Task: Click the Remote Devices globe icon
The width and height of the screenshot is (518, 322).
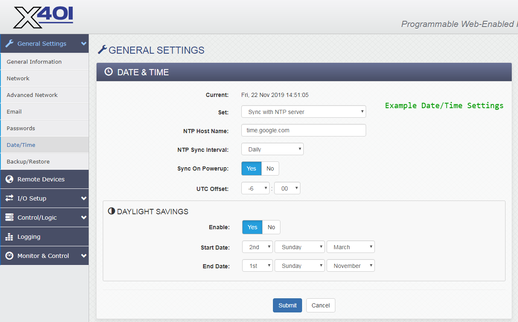Action: coord(9,179)
